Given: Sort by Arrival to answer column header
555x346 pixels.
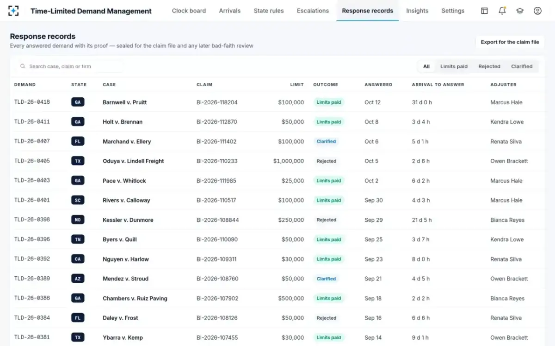Looking at the screenshot, I should click(x=438, y=85).
